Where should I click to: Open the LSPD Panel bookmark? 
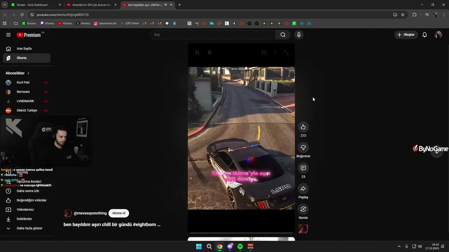[x=129, y=23]
